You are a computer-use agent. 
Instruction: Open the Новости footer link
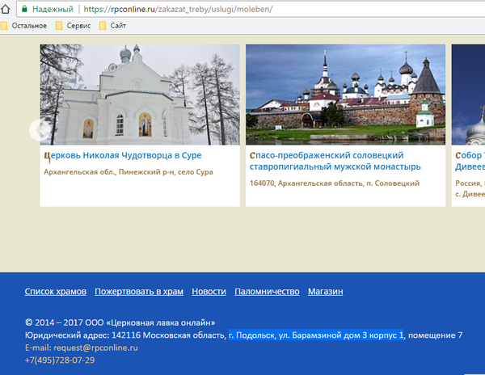tap(209, 292)
